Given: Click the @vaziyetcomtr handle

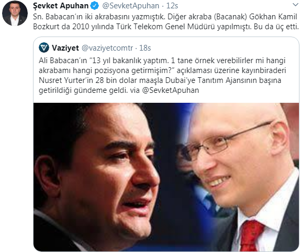Looking at the screenshot, I should point(107,48).
